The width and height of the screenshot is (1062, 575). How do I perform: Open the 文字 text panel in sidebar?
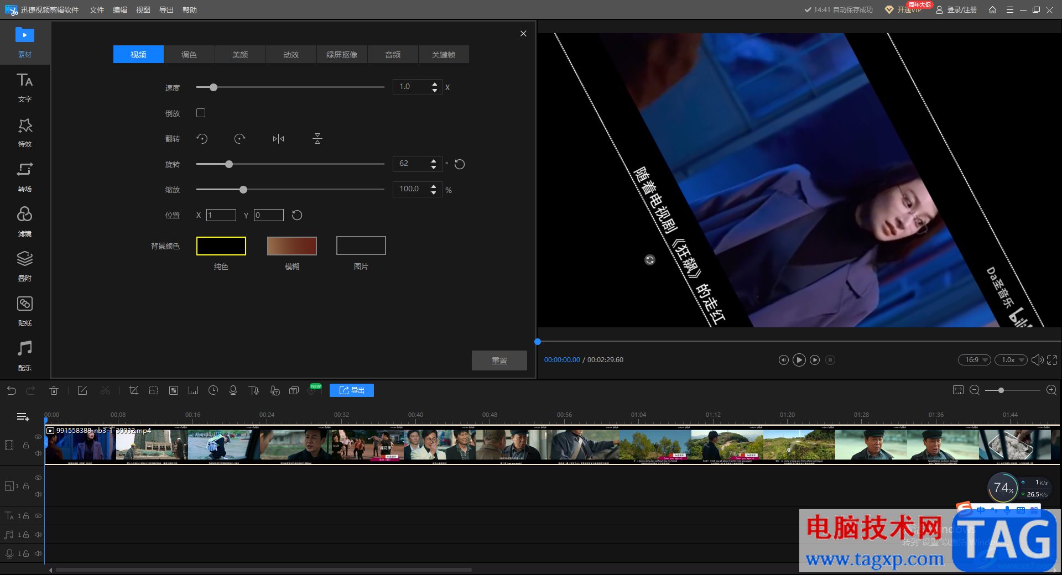pyautogui.click(x=24, y=87)
